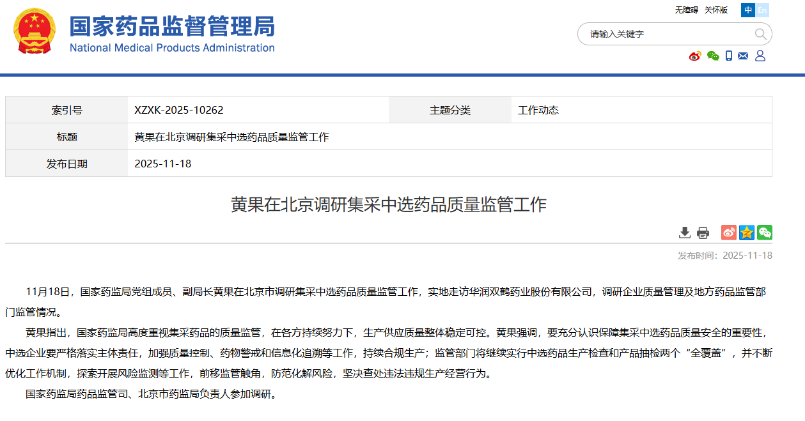Open the WeChat official account icon

coord(712,56)
